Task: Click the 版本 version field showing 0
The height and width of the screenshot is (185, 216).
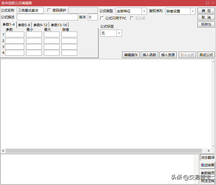Action: 93,17
